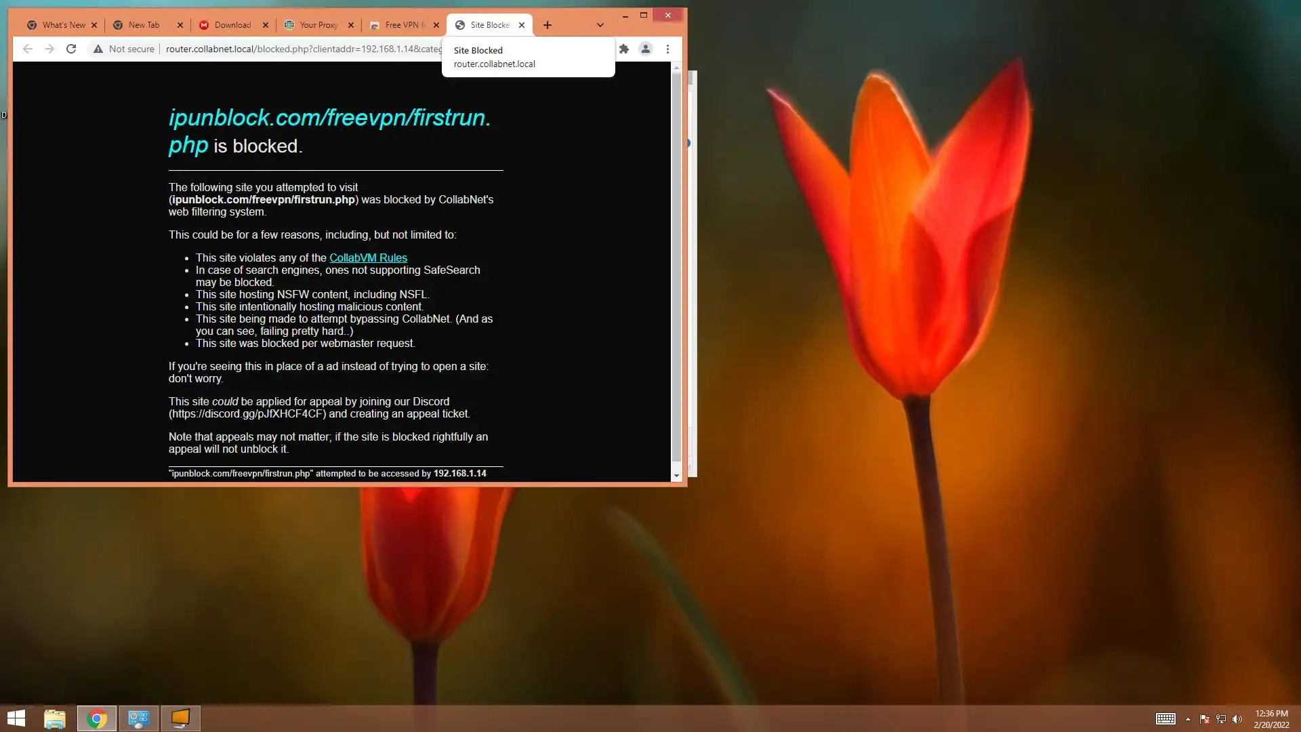Open the Extensions puzzle piece icon
Viewport: 1301px width, 732px height.
(x=624, y=49)
